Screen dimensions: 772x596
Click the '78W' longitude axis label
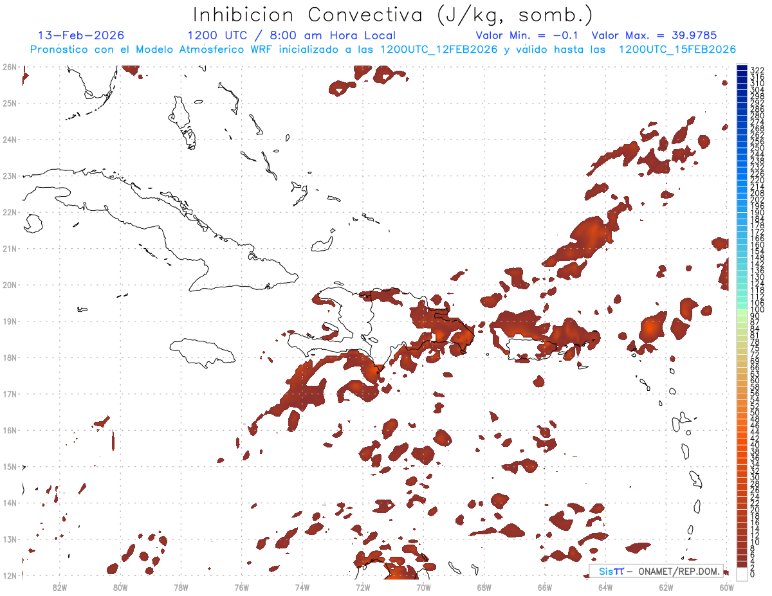point(181,586)
